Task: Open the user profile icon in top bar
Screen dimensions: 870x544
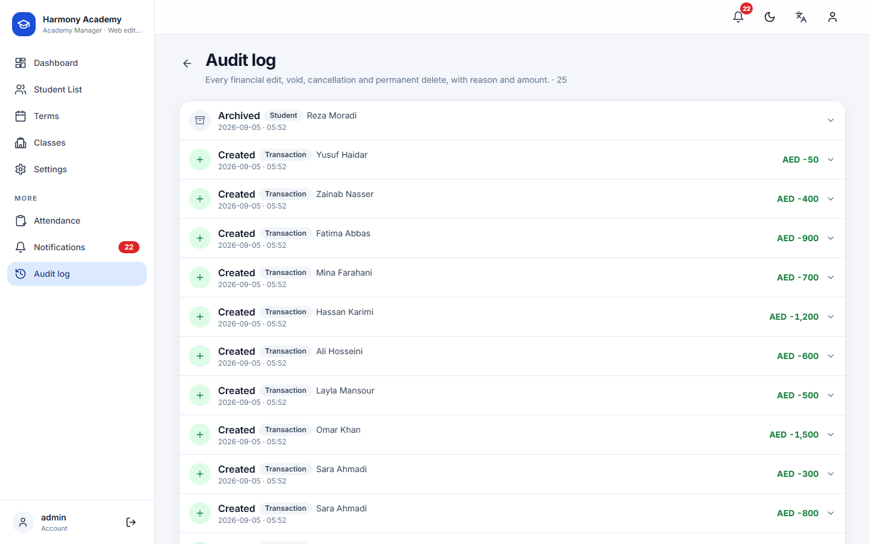Action: click(833, 17)
